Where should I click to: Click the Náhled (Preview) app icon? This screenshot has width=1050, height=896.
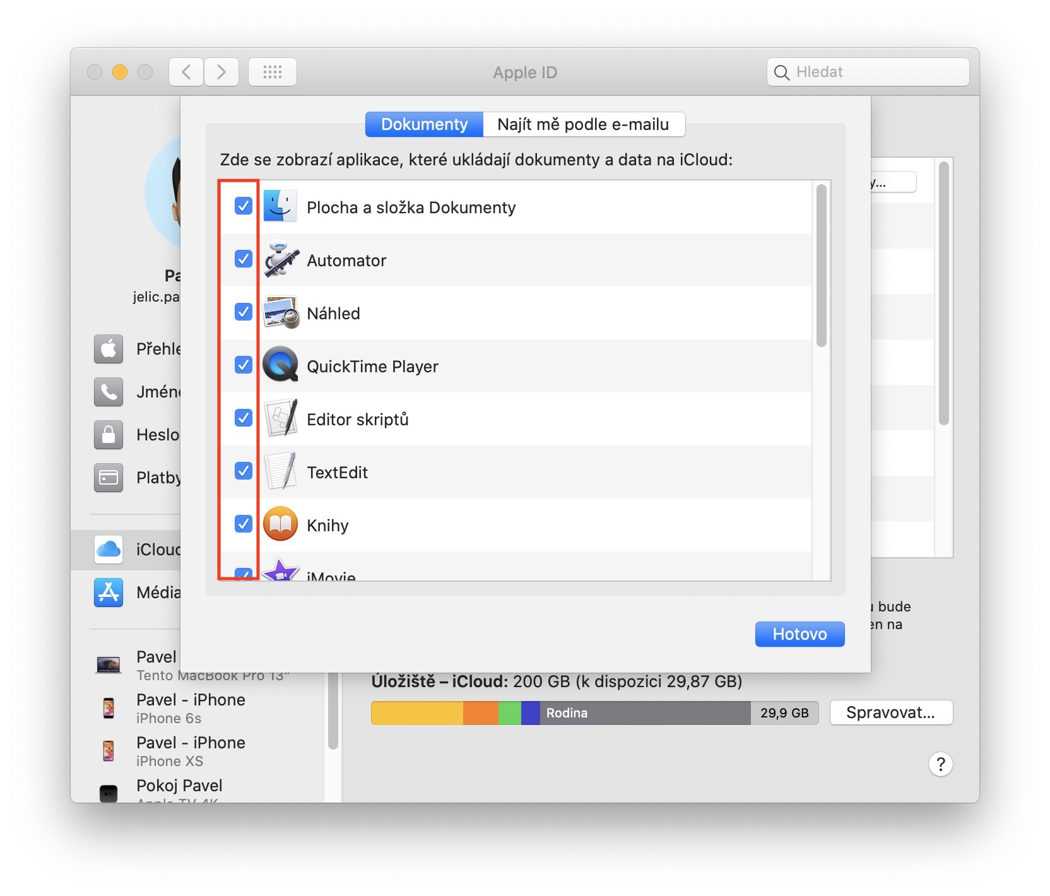point(280,312)
